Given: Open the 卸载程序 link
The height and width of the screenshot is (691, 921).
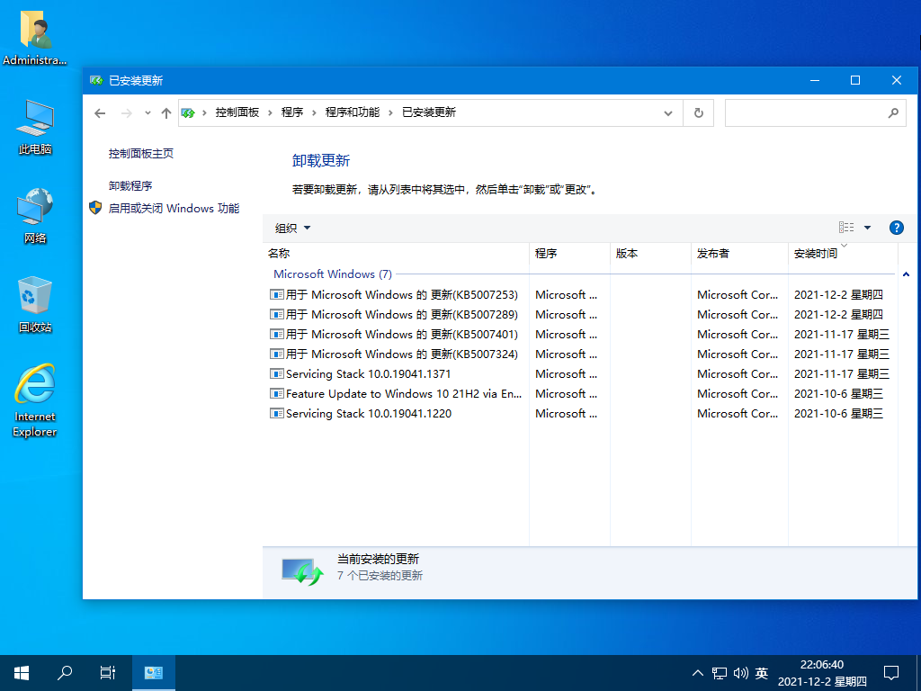Looking at the screenshot, I should (130, 185).
